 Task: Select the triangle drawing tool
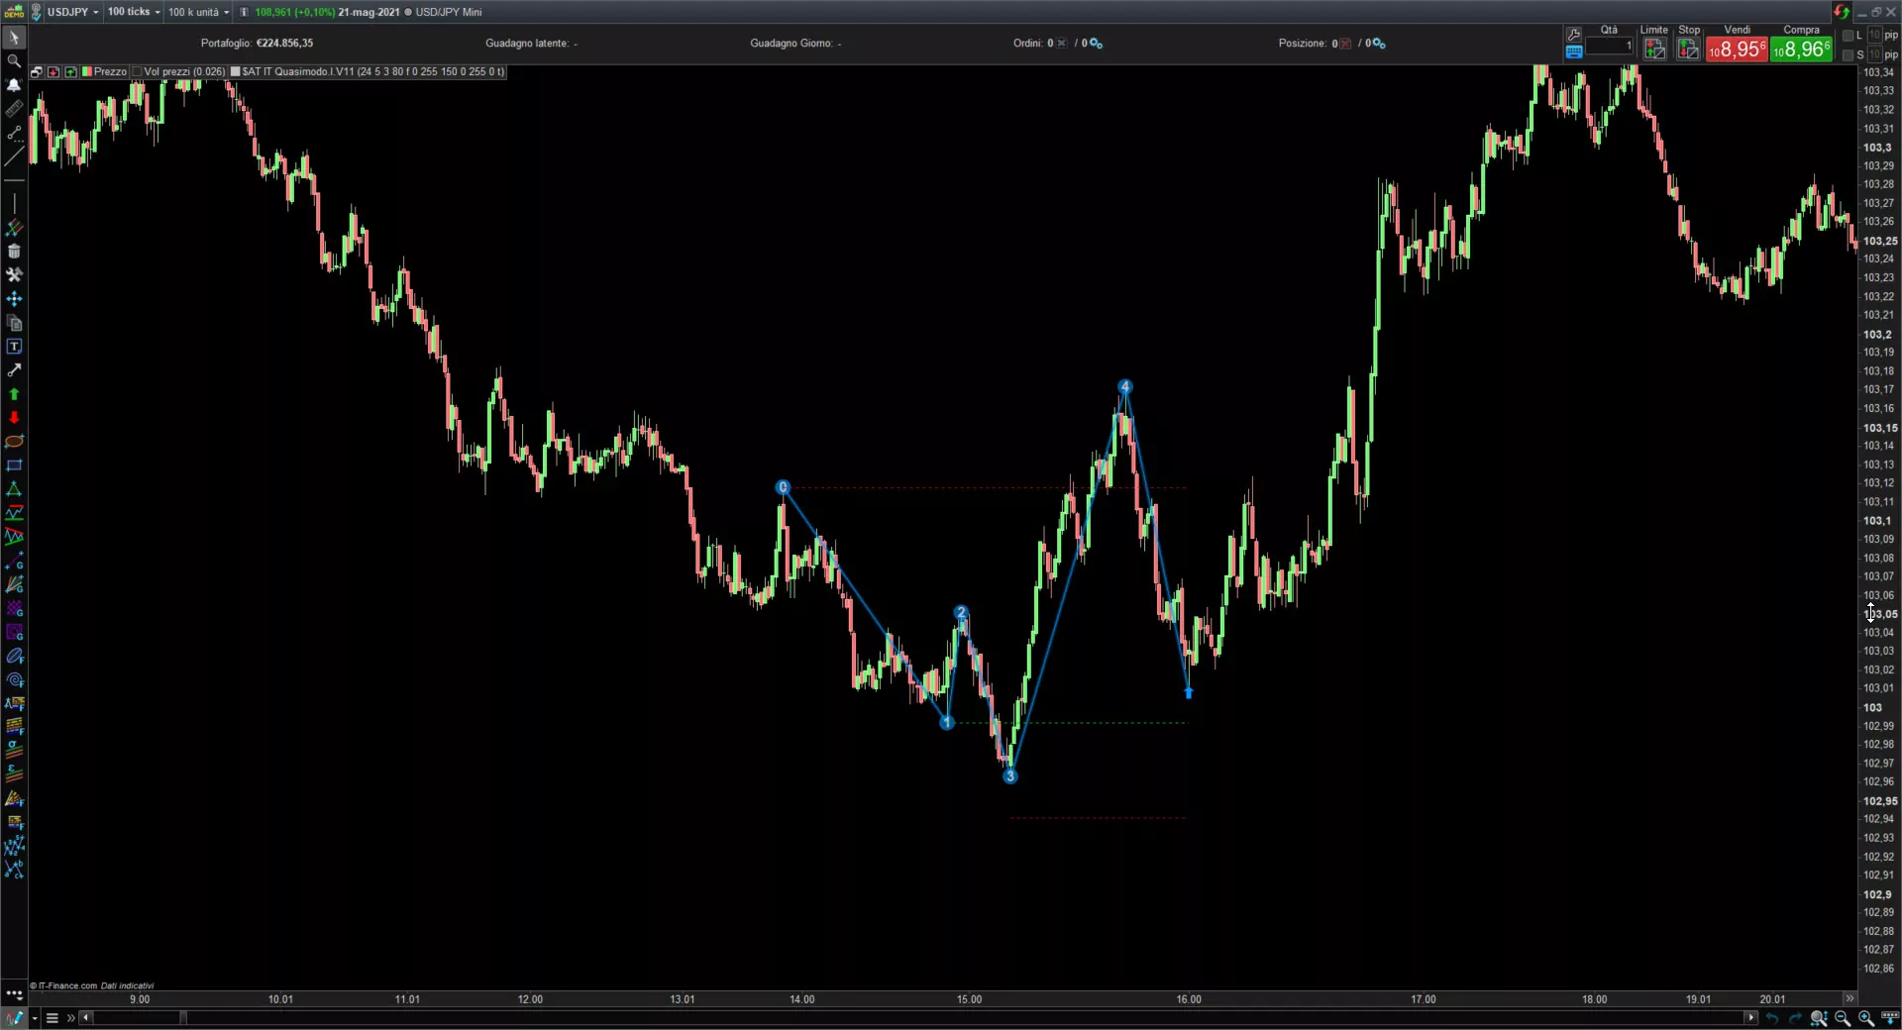point(14,489)
